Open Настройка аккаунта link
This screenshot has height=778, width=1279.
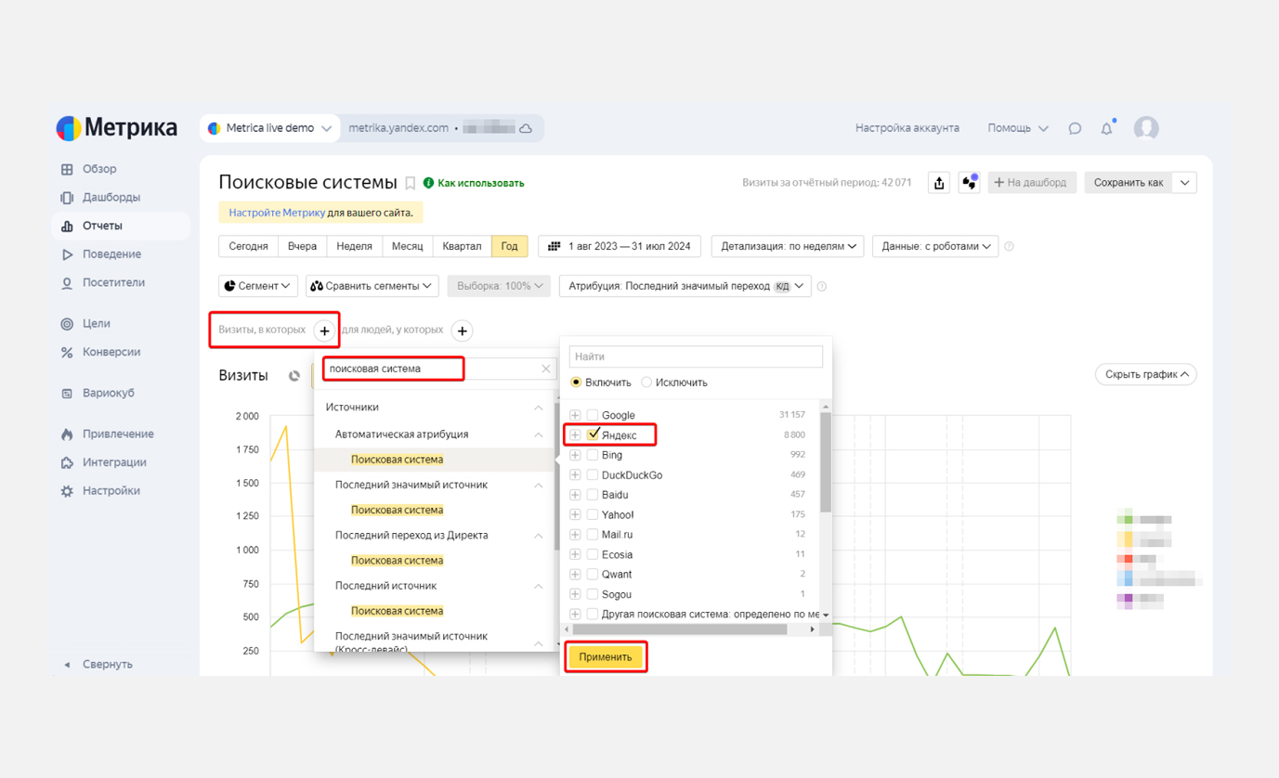tap(907, 128)
